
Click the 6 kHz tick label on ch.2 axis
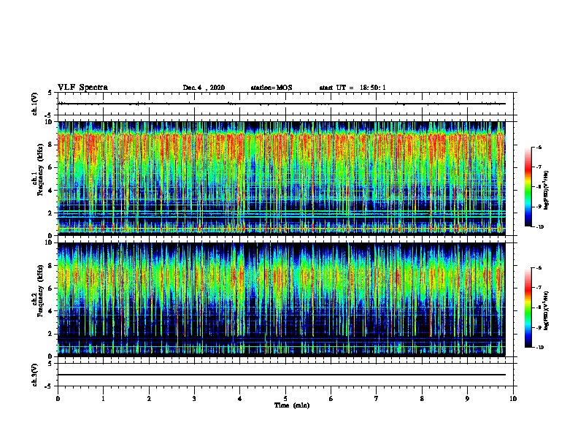51,289
